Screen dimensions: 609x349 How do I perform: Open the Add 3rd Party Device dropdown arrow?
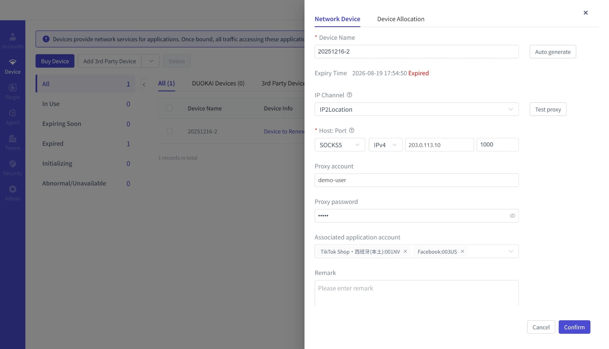pyautogui.click(x=151, y=61)
